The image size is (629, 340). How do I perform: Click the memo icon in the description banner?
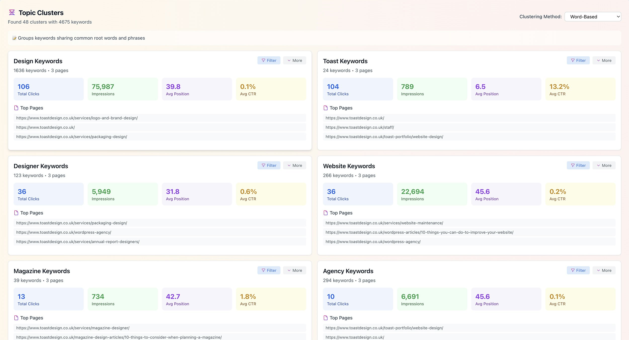coord(14,38)
